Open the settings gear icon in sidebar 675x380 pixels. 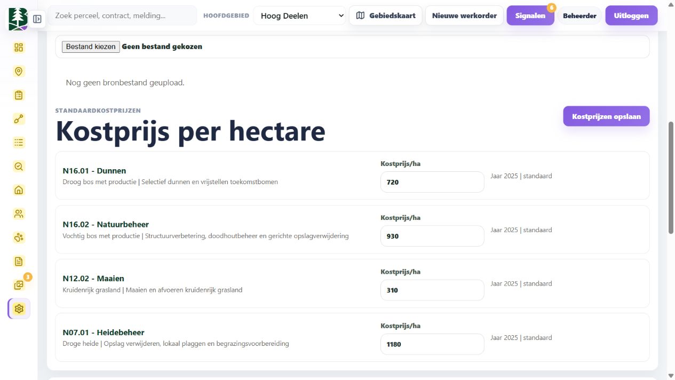coord(19,308)
